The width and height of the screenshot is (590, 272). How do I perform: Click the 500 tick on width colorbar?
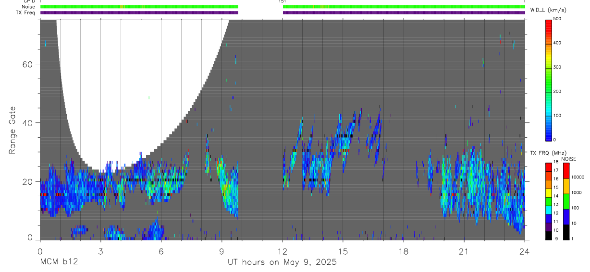click(x=557, y=19)
